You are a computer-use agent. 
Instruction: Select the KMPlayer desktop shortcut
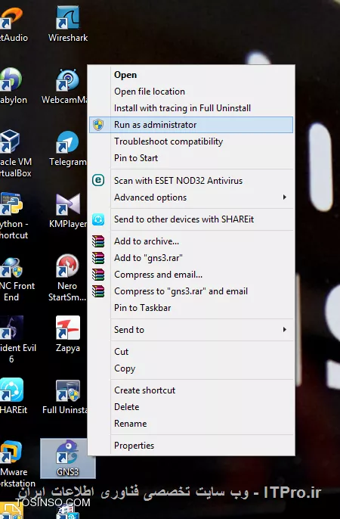[x=68, y=210]
